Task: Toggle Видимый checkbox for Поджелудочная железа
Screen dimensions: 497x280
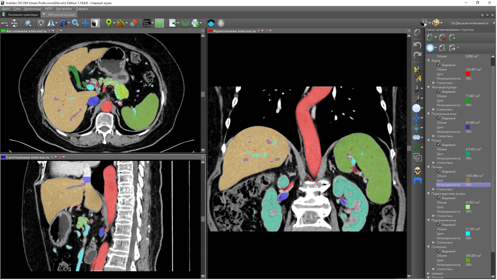Action: pyautogui.click(x=438, y=198)
